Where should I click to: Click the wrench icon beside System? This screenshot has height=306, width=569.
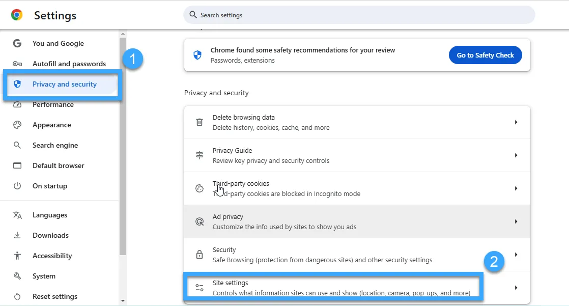(17, 276)
